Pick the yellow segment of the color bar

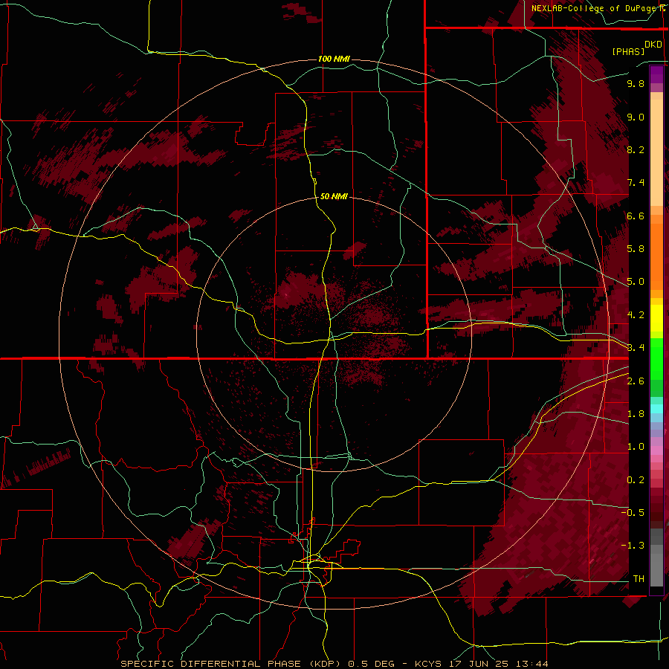(656, 318)
